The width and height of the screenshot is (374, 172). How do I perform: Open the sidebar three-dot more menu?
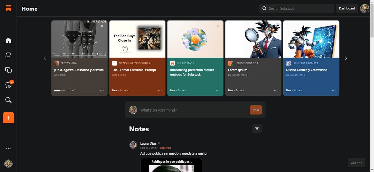point(8,149)
